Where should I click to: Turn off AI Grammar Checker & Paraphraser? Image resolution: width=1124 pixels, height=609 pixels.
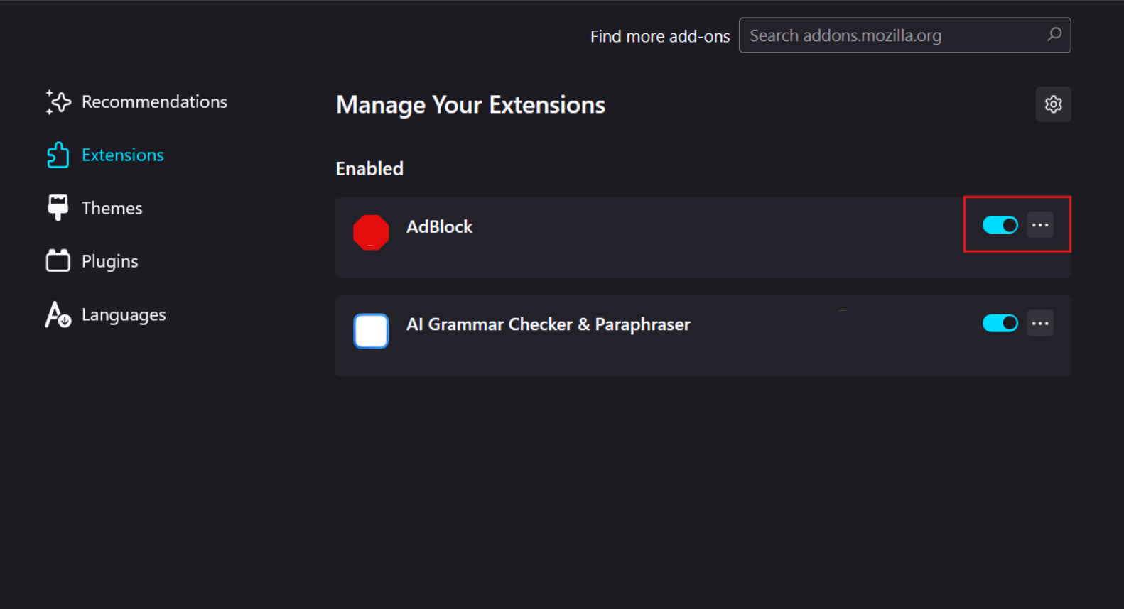(x=1000, y=323)
